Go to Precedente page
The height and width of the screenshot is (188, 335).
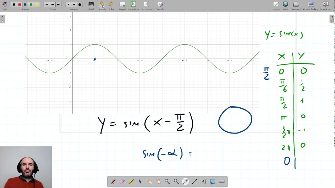tap(133, 6)
